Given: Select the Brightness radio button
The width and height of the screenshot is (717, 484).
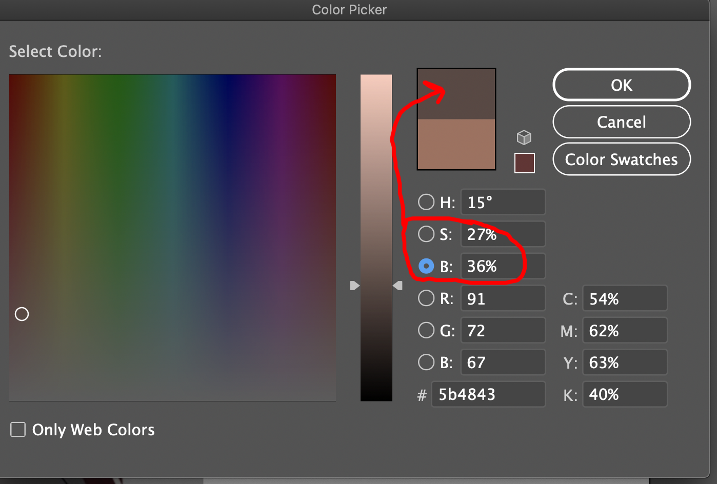Looking at the screenshot, I should 426,266.
